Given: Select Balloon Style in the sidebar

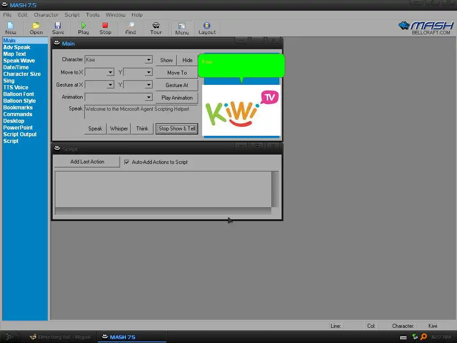Looking at the screenshot, I should tap(20, 101).
